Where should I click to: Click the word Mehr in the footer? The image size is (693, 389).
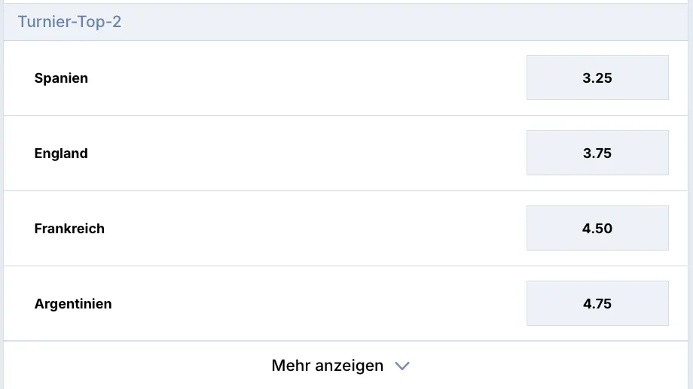(x=292, y=366)
